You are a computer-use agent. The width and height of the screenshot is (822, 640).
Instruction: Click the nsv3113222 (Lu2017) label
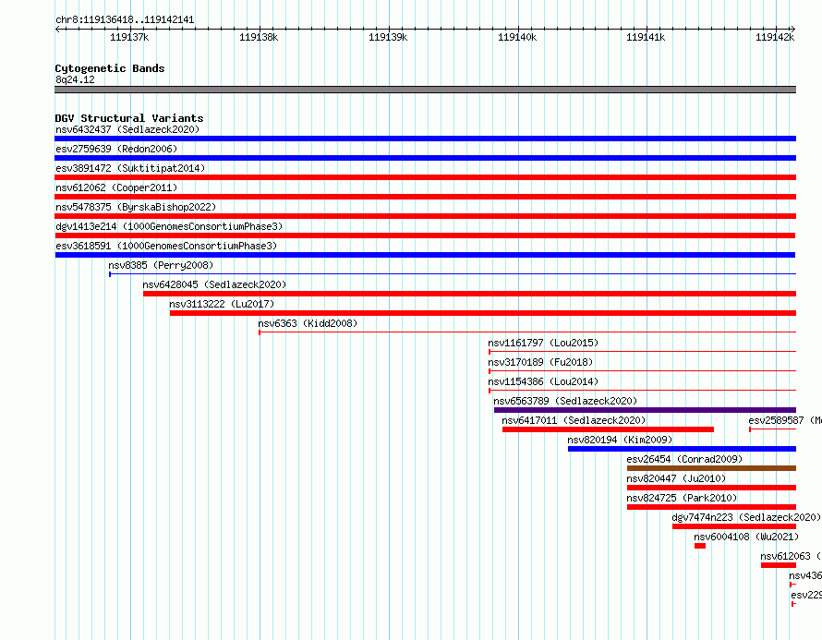pos(222,304)
